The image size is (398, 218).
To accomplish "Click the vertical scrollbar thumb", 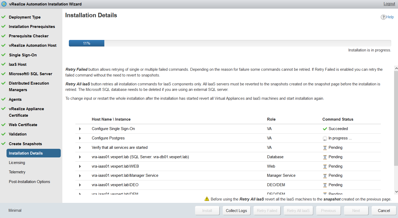I will [396, 118].
